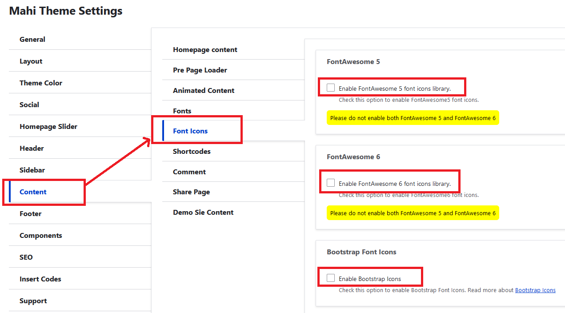This screenshot has width=565, height=313.
Task: Open the Bootstrap Icons link
Action: point(535,290)
